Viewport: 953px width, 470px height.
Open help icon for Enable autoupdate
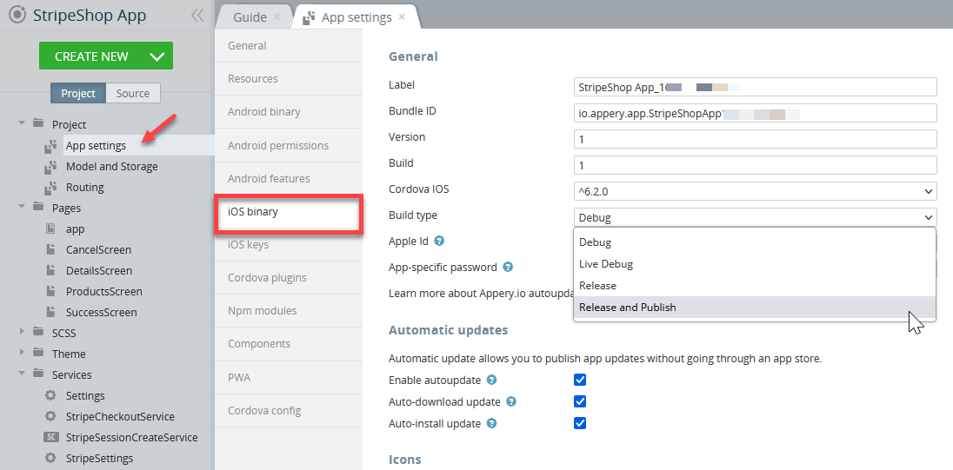(492, 380)
